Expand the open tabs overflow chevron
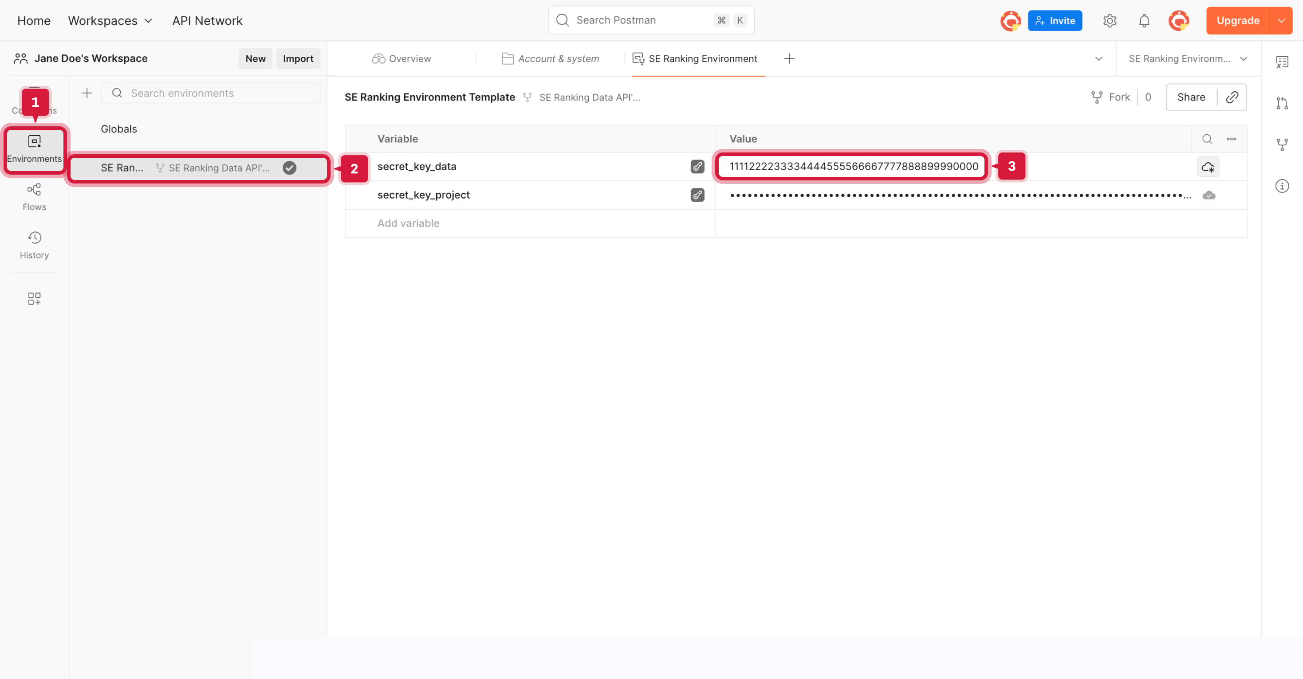 pyautogui.click(x=1098, y=59)
